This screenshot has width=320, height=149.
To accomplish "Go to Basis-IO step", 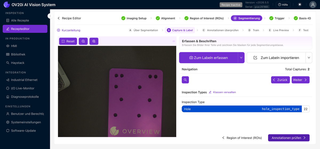I will tap(302, 18).
